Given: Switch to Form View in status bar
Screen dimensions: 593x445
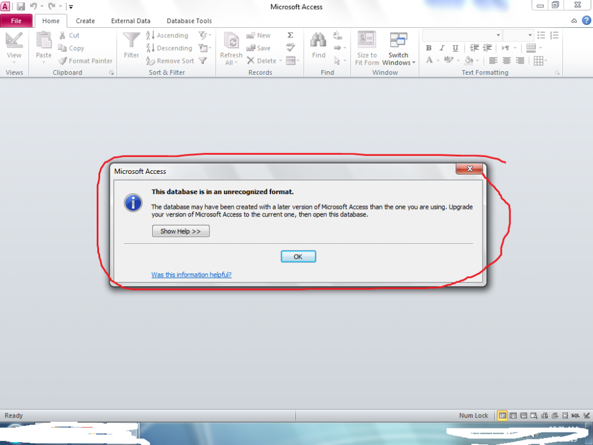Looking at the screenshot, I should coord(502,415).
